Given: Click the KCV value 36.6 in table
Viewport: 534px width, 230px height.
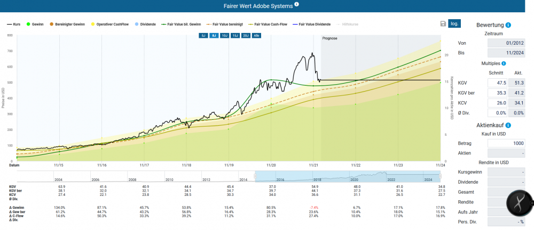Looking at the screenshot, I should (314, 195).
